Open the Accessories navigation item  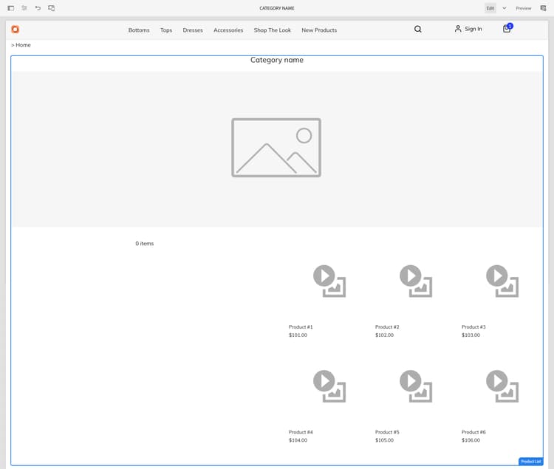point(228,30)
